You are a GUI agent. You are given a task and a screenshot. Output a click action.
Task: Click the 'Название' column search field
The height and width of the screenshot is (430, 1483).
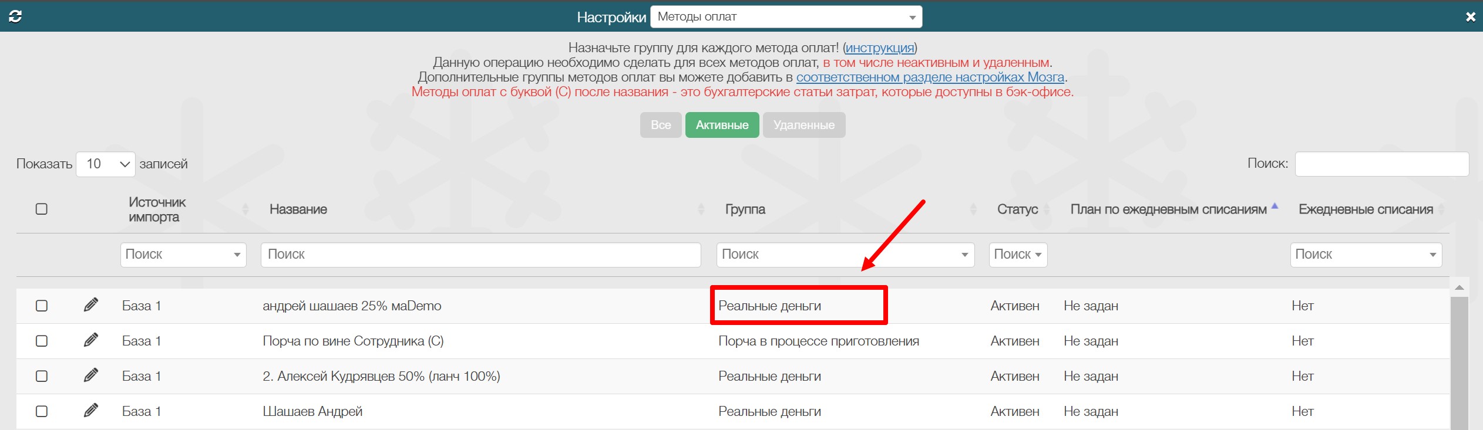point(480,255)
